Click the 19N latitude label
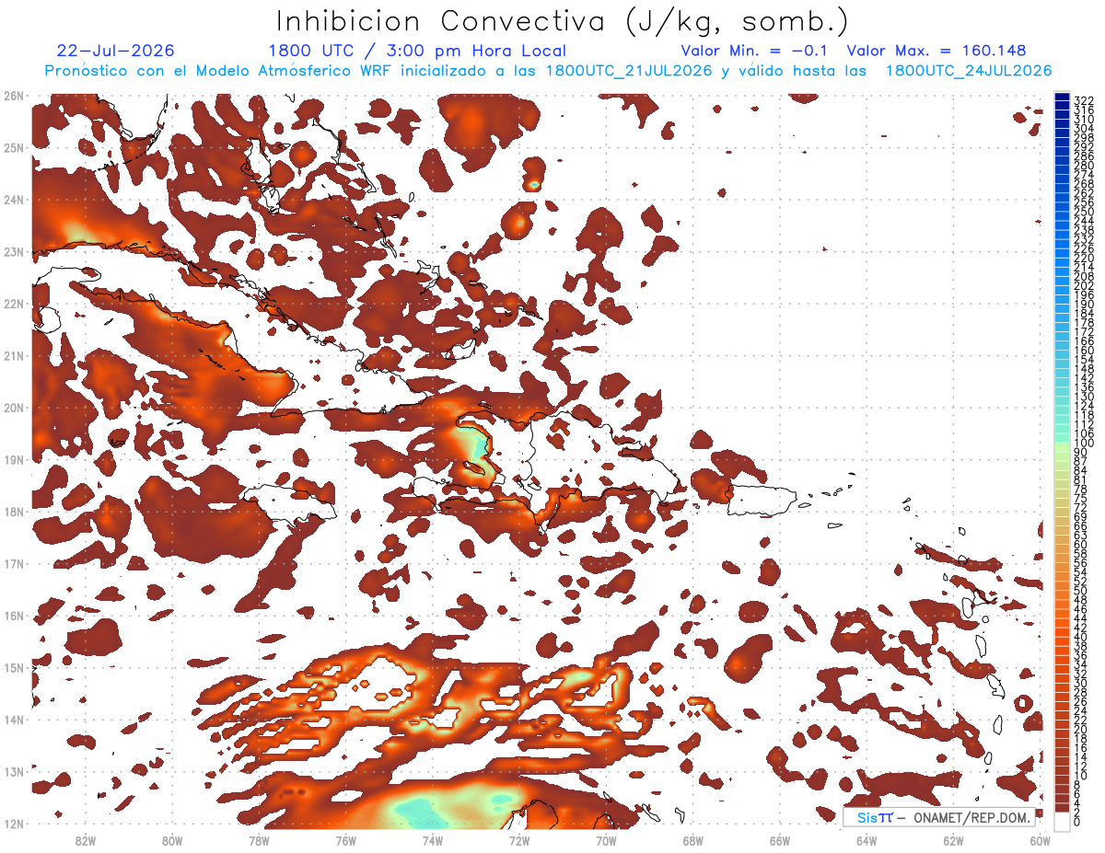The width and height of the screenshot is (1105, 853). (x=14, y=459)
